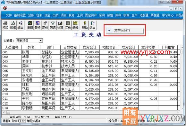Select employee name cell 姚林

click(x=31, y=85)
